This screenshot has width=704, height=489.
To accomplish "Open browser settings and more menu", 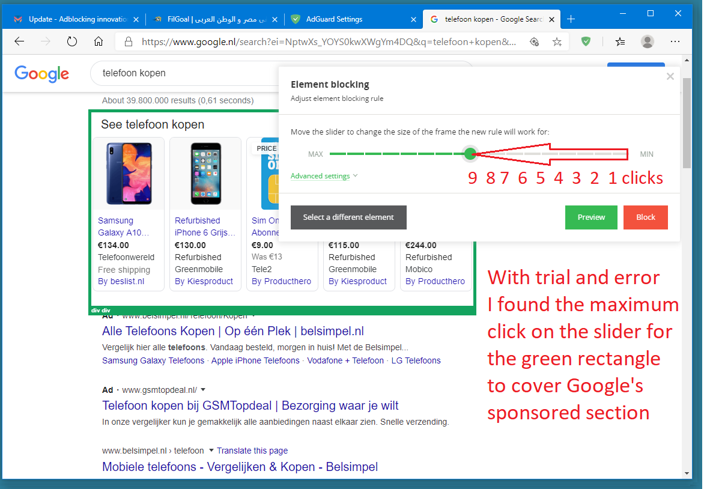I will pyautogui.click(x=675, y=42).
